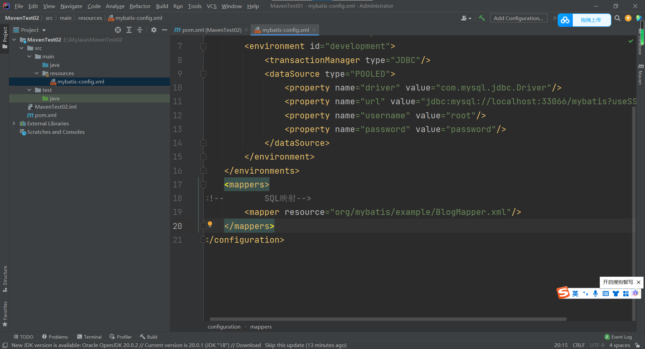This screenshot has width=645, height=349.
Task: Collapse the main folder
Action: pos(29,56)
